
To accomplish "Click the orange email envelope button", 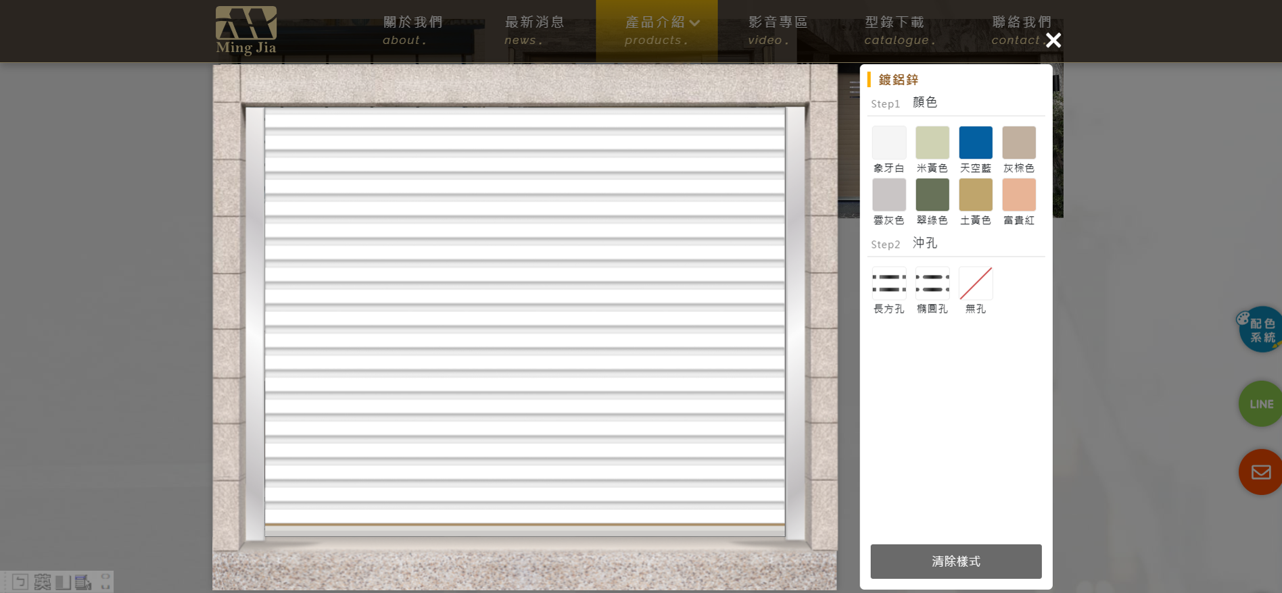I will 1260,472.
